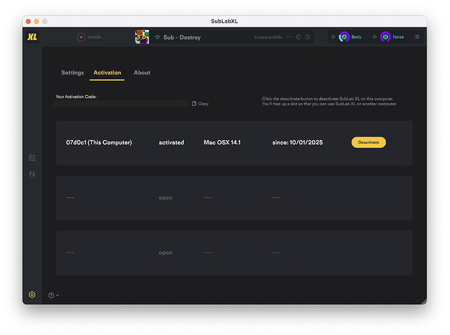Click the SubLabXL window title

coord(225,21)
